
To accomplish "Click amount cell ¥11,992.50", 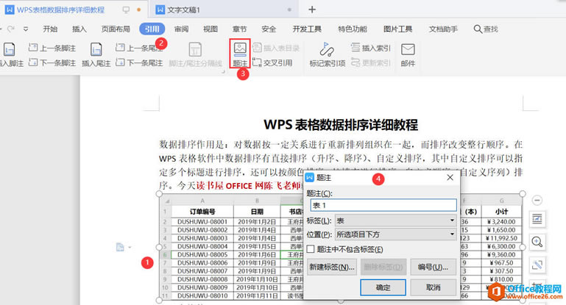I will pos(501,238).
